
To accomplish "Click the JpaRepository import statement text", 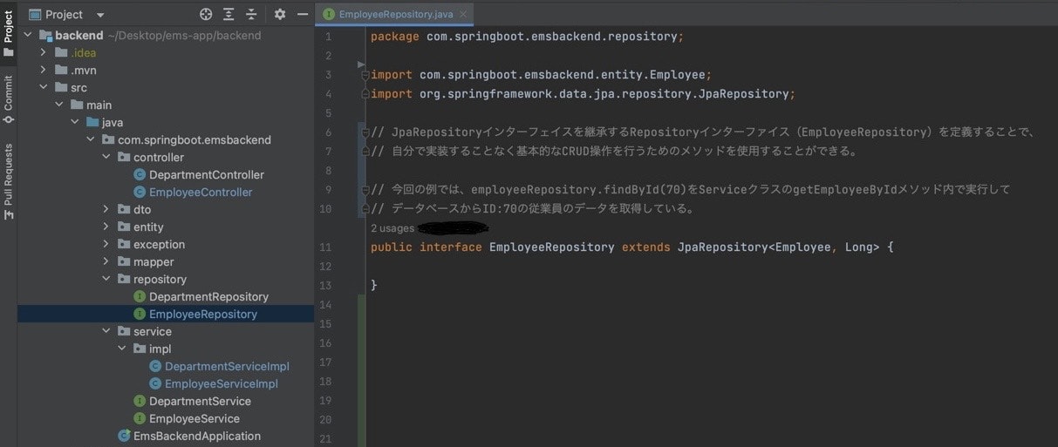I will [x=584, y=94].
